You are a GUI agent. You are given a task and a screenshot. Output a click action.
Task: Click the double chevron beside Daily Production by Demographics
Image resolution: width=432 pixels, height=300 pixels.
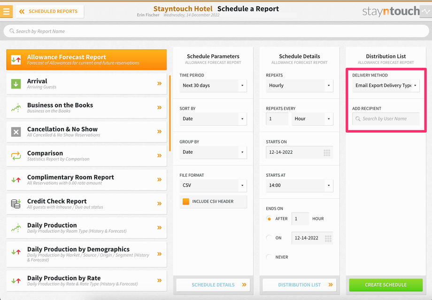click(x=159, y=254)
